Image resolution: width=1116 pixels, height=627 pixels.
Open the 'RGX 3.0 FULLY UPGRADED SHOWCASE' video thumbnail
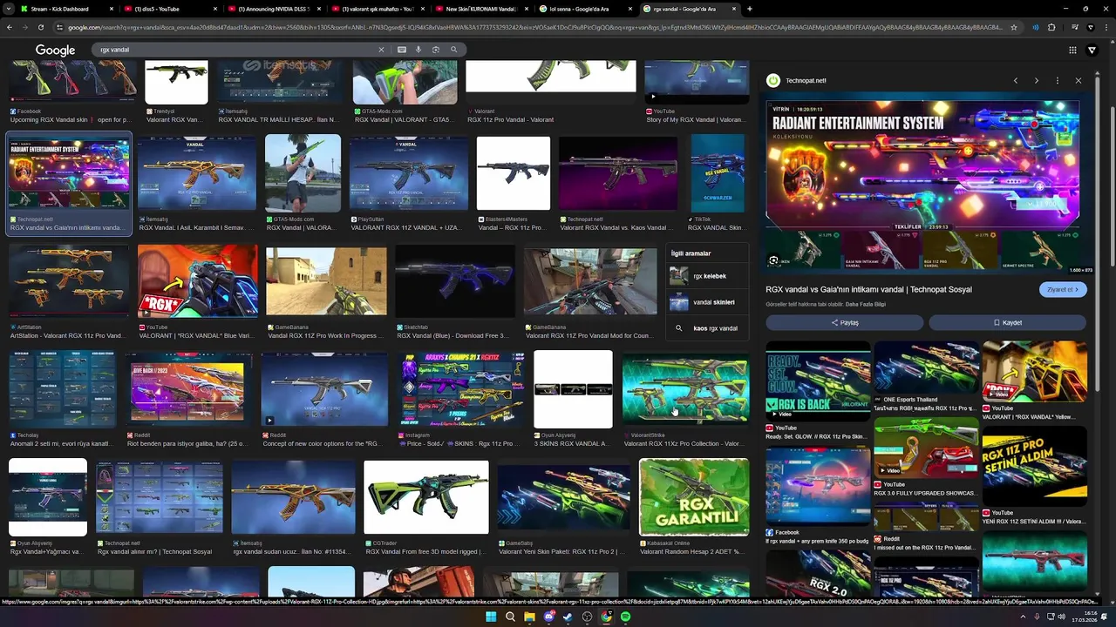point(926,448)
